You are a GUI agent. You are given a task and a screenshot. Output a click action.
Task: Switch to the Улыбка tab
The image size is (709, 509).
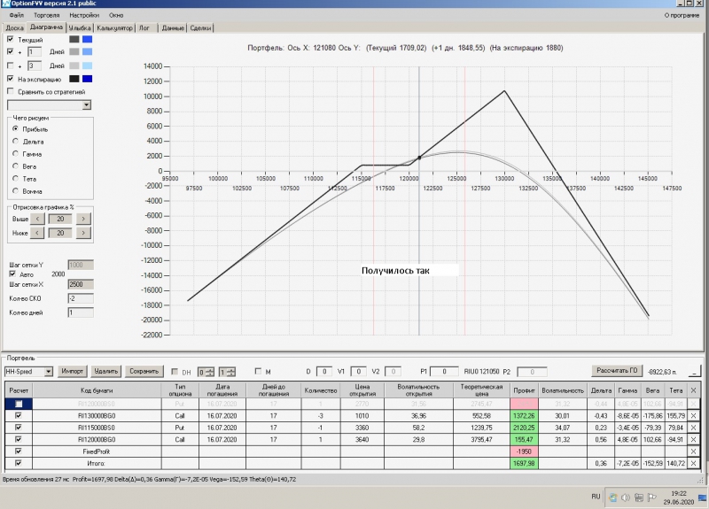[x=80, y=28]
